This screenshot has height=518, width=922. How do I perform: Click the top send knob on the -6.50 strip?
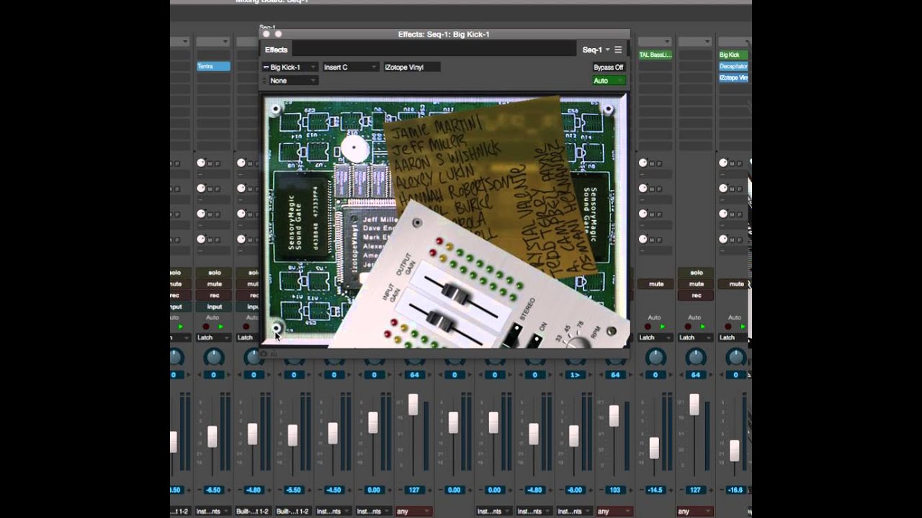(201, 163)
